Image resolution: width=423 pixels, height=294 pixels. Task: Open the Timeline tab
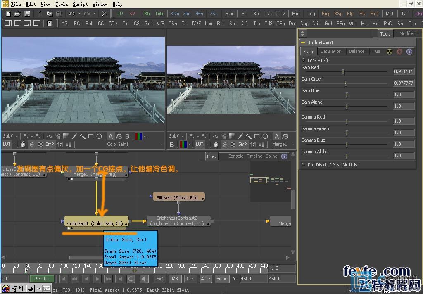point(254,156)
